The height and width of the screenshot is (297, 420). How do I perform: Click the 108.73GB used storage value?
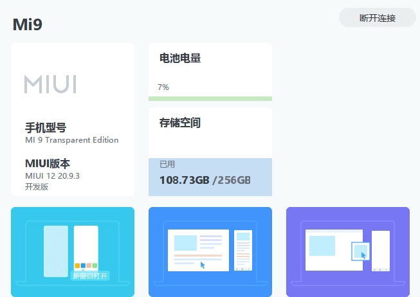184,179
